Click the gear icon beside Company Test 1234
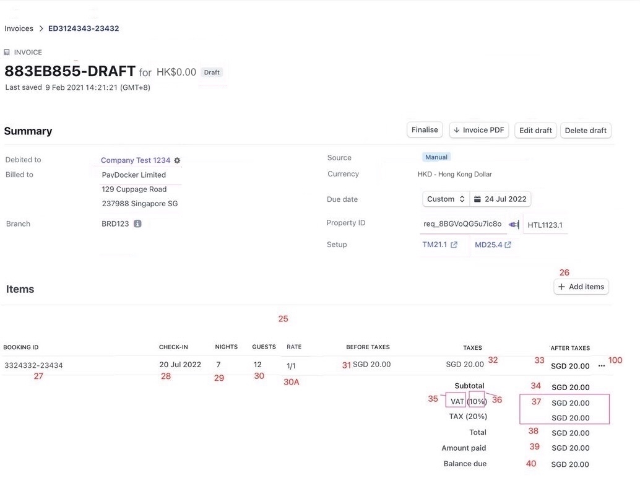Viewport: 640px width, 478px height. click(177, 160)
